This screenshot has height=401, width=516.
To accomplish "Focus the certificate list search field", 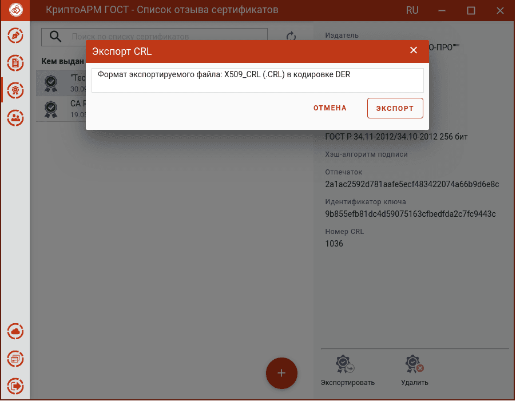I will coord(154,37).
